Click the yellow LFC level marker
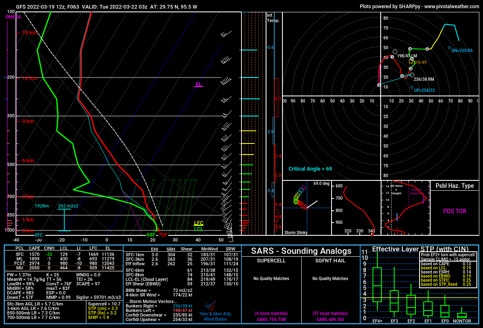 [x=199, y=223]
